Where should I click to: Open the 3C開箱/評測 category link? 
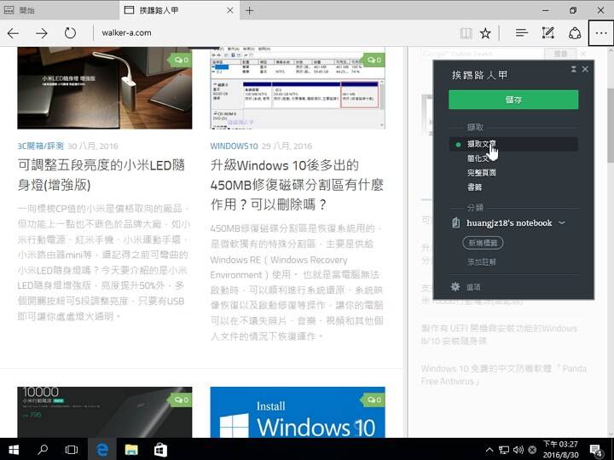[x=40, y=146]
